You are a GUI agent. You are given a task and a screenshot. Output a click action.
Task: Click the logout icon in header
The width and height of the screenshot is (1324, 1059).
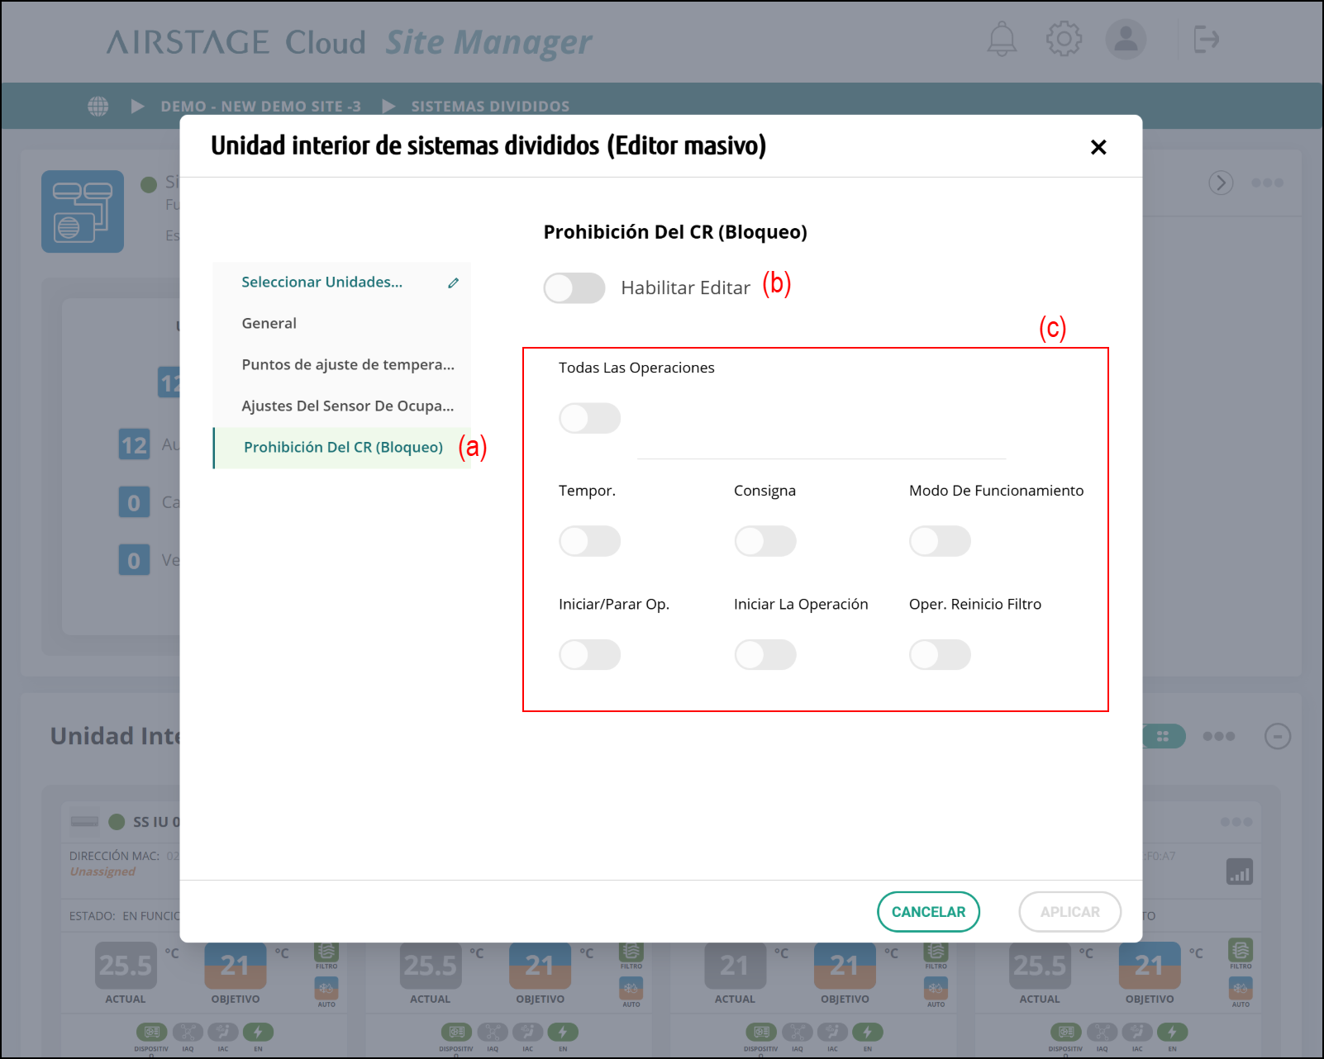(x=1206, y=39)
